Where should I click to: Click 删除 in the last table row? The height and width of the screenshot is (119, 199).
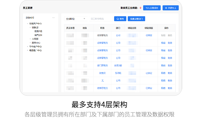[x=170, y=88]
